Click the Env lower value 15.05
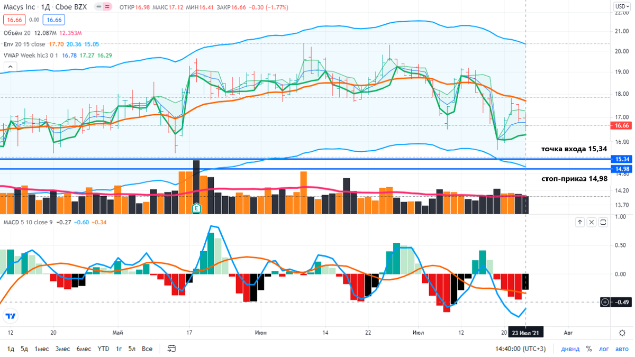 92,44
